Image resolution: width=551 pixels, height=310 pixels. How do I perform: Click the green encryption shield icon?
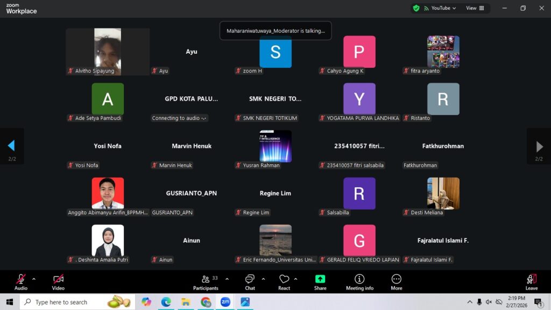click(416, 8)
